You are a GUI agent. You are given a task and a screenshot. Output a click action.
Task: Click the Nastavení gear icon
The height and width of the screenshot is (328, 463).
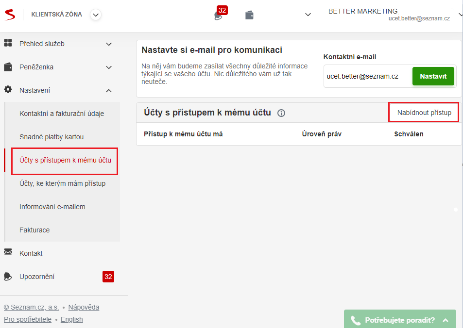(8, 89)
